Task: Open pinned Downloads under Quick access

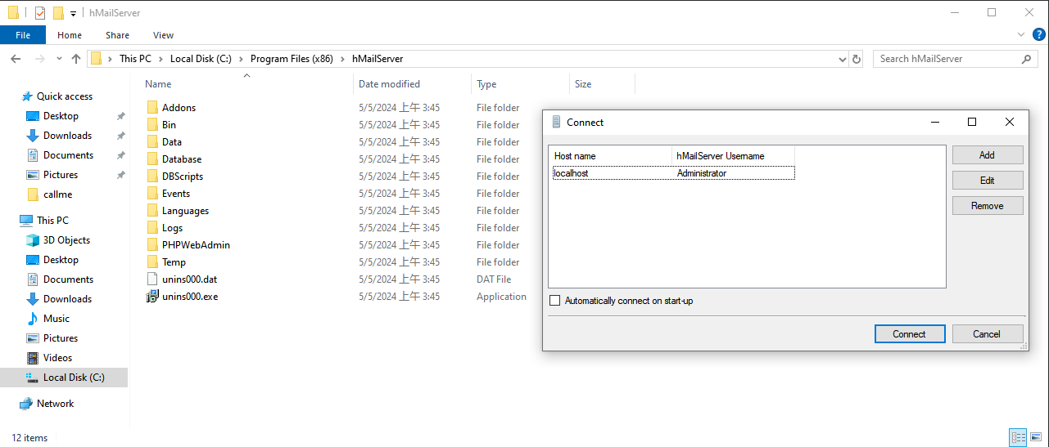Action: coord(67,136)
